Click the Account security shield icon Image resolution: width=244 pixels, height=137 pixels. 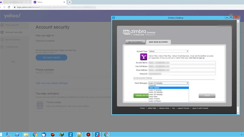coord(2,32)
